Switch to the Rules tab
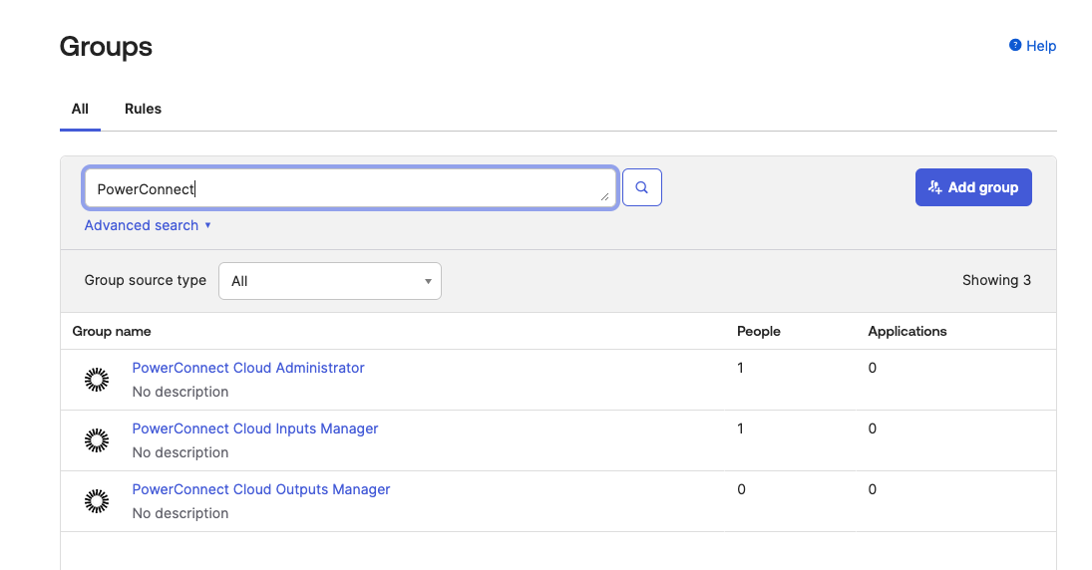Viewport: 1092px width, 570px height. coord(143,109)
